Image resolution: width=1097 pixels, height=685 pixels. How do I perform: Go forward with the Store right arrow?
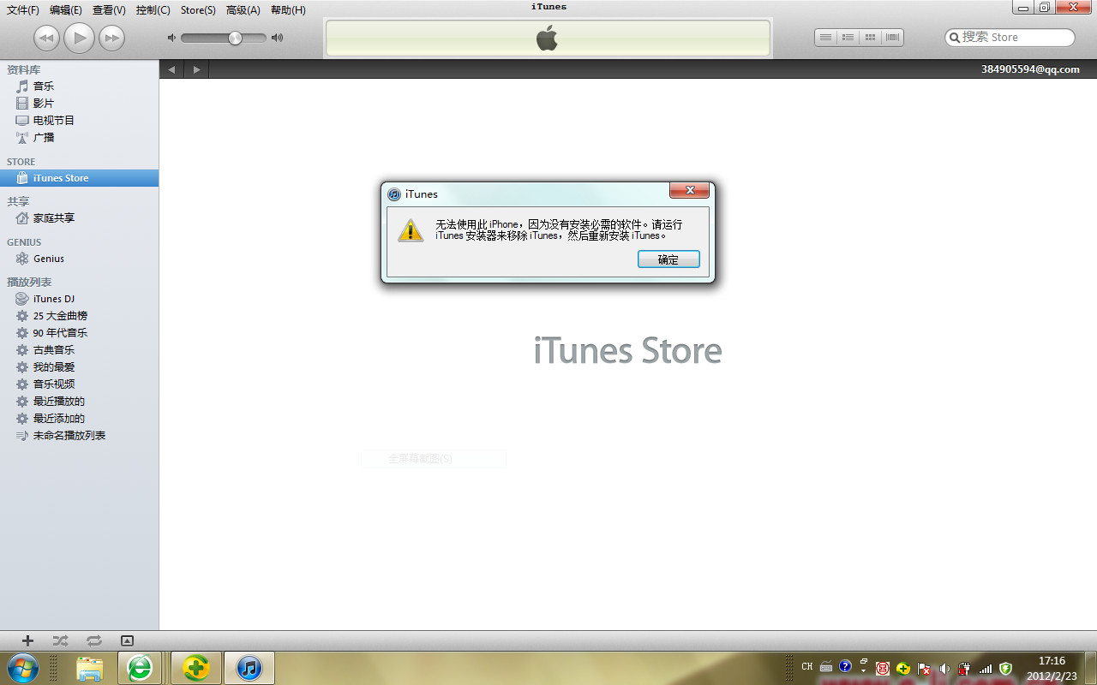click(196, 69)
